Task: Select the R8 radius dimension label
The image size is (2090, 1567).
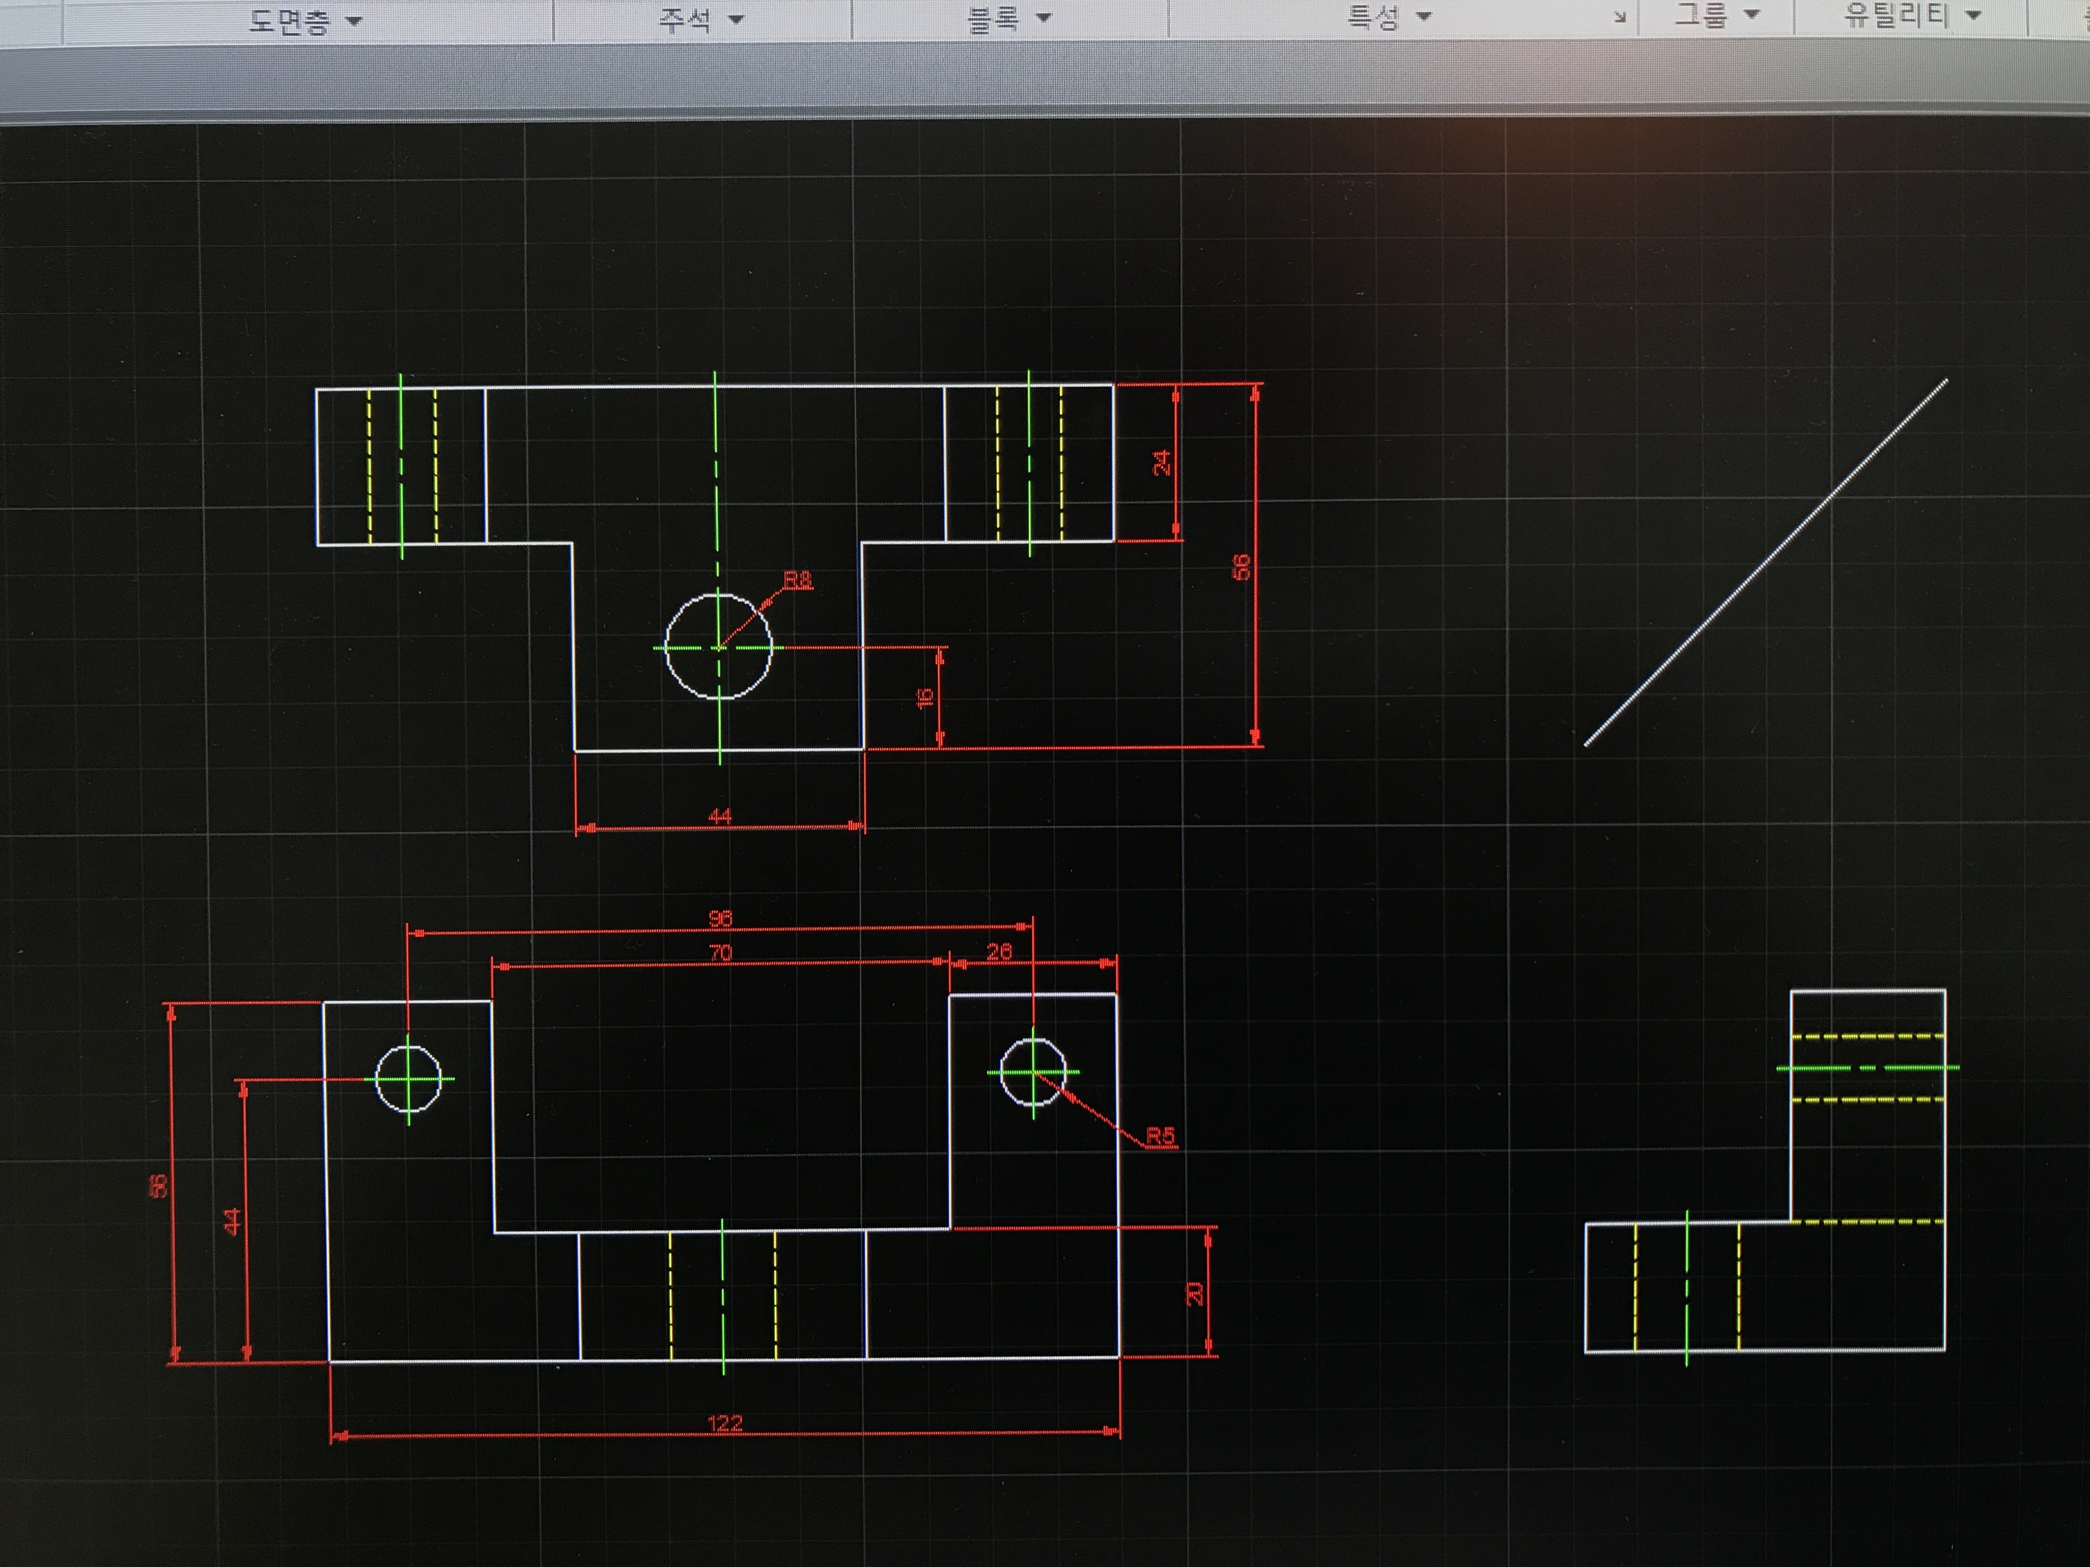Action: pyautogui.click(x=797, y=580)
